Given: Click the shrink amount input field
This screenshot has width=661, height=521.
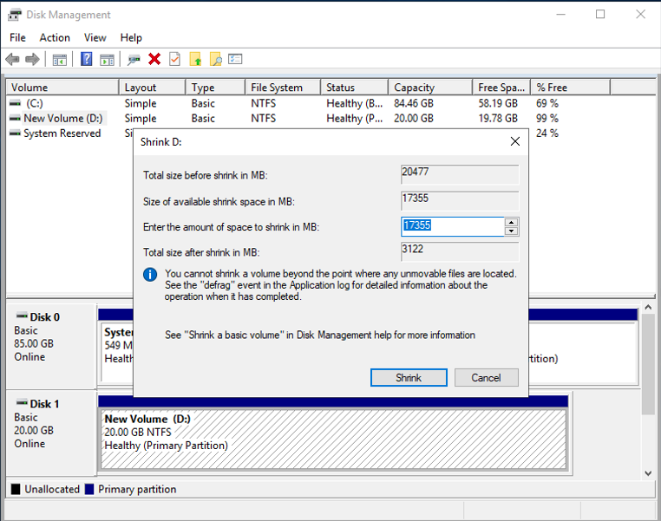Looking at the screenshot, I should [x=452, y=226].
